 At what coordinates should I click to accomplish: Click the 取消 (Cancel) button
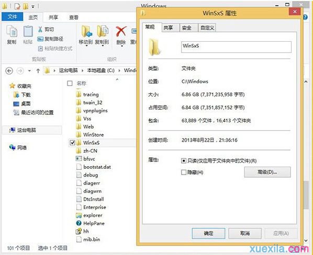(x=245, y=233)
